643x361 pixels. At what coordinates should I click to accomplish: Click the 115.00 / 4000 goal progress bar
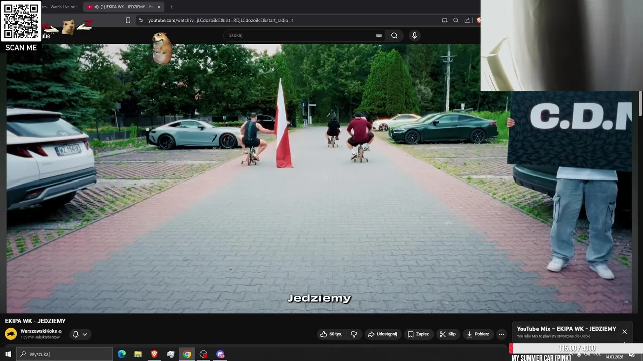pyautogui.click(x=576, y=348)
